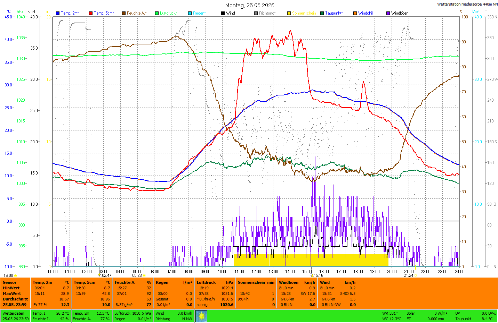The height and width of the screenshot is (323, 498).
Task: Click the max Temp. 5cm value "42.8"
Action: point(106,294)
